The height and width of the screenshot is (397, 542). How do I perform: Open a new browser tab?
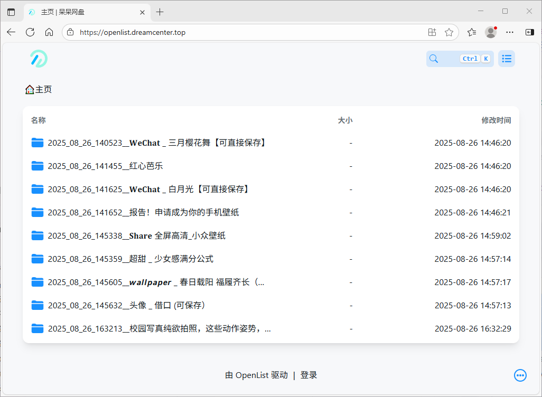pyautogui.click(x=160, y=12)
